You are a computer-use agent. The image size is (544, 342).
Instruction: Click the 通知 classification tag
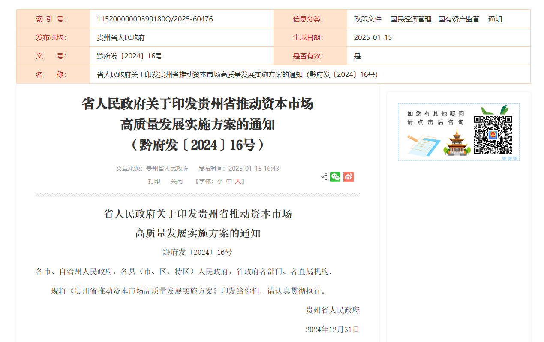click(495, 19)
